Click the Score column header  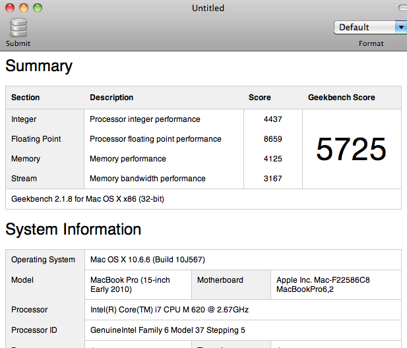[259, 98]
